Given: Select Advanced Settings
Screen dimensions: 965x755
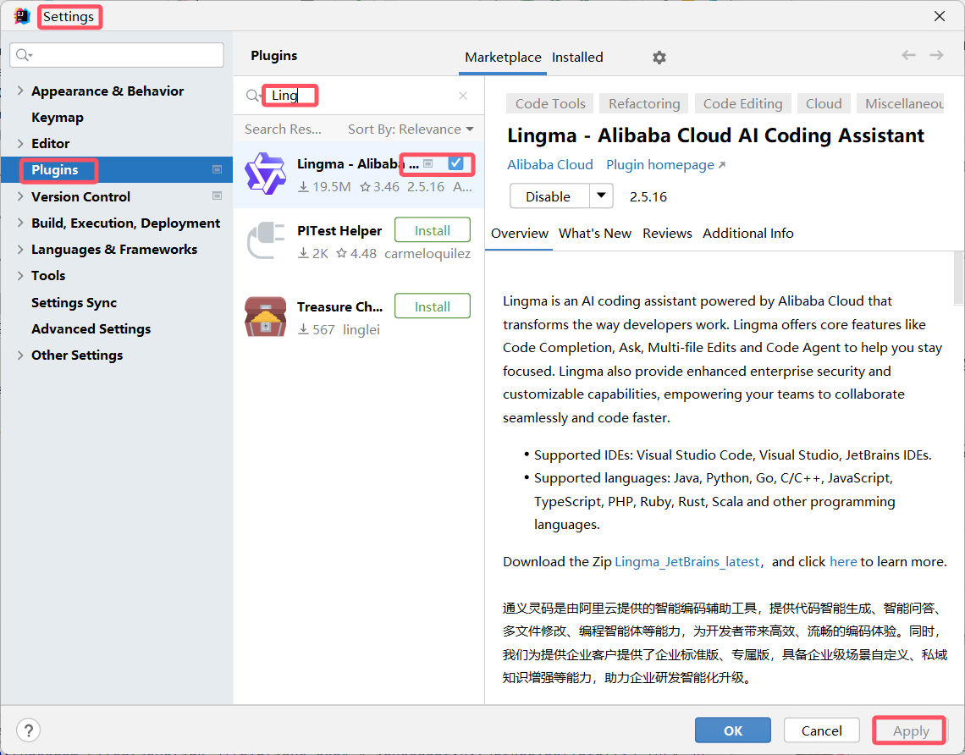Looking at the screenshot, I should 91,328.
